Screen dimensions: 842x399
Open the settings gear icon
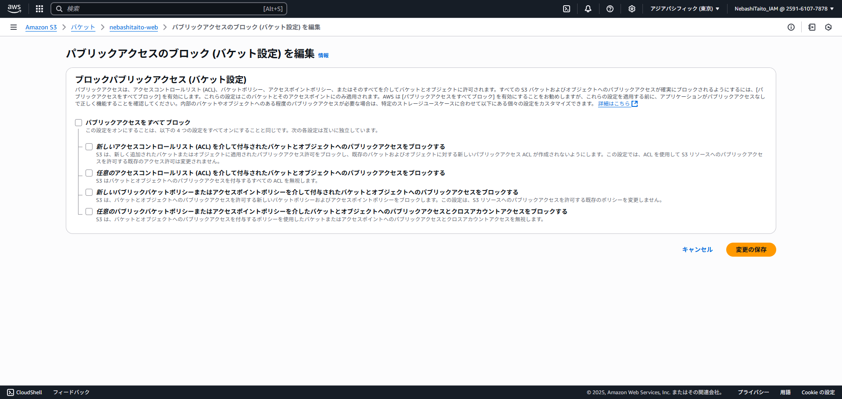pos(632,9)
